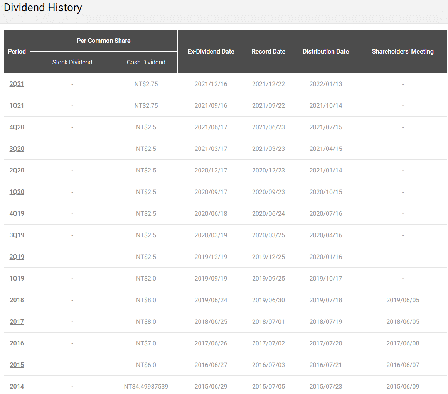Open the 1Q21 period link

17,105
